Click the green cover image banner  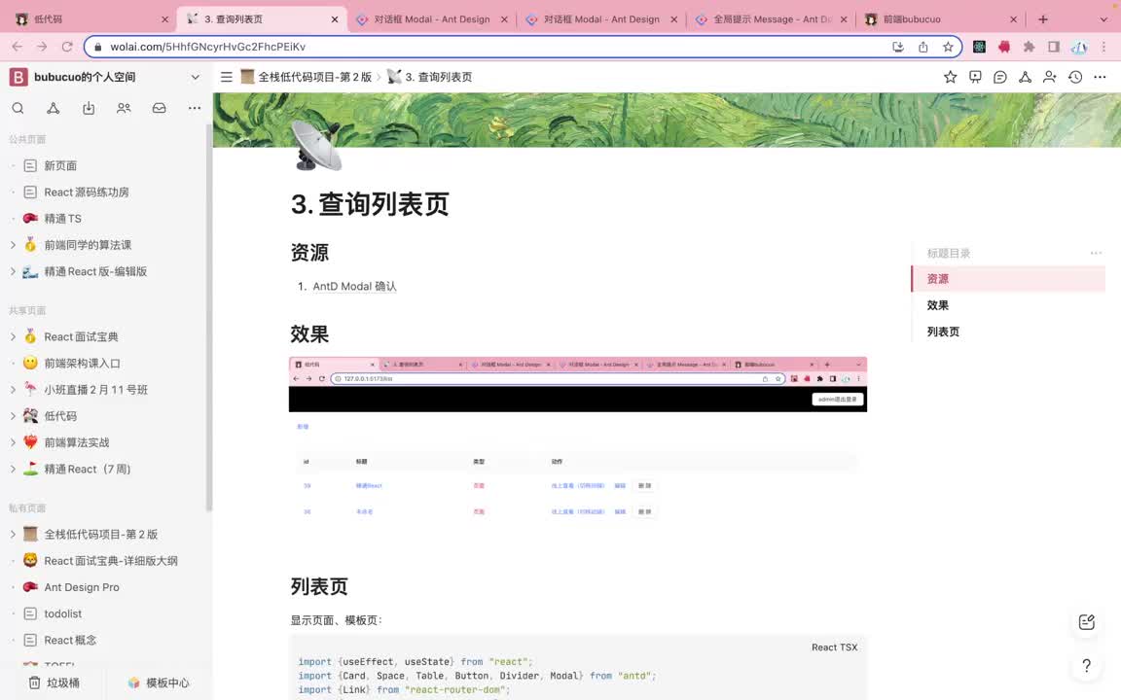pyautogui.click(x=667, y=120)
